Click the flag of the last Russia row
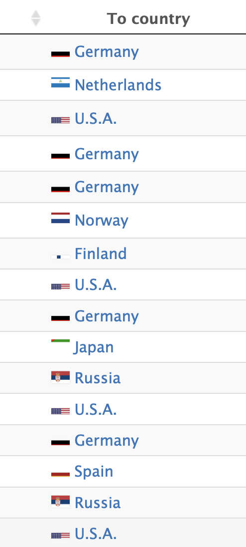 click(61, 502)
